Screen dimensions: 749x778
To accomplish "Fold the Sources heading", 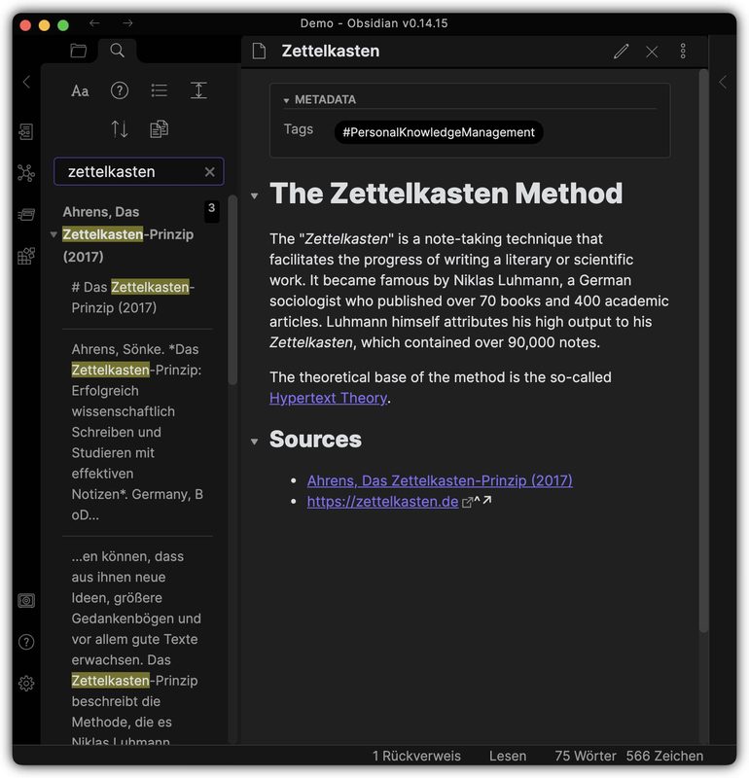I will point(255,442).
